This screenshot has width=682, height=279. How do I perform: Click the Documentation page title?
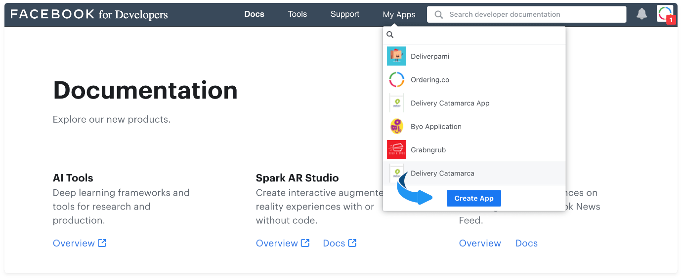pos(145,91)
